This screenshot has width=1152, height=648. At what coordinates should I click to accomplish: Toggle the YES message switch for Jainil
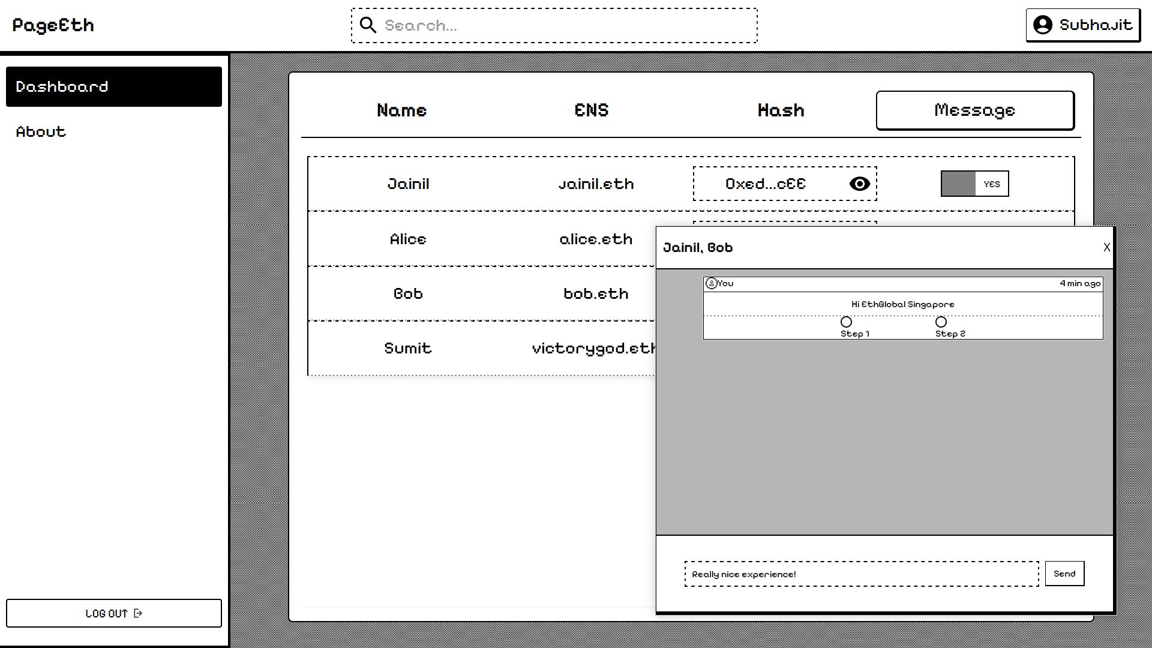click(x=974, y=184)
